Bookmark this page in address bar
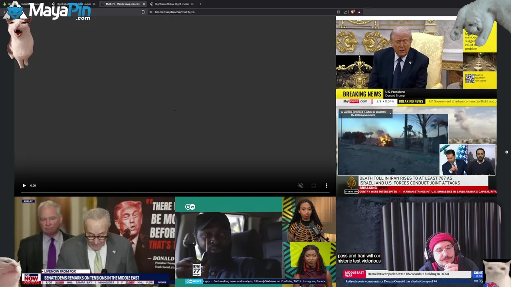Image resolution: width=511 pixels, height=287 pixels. point(143,12)
